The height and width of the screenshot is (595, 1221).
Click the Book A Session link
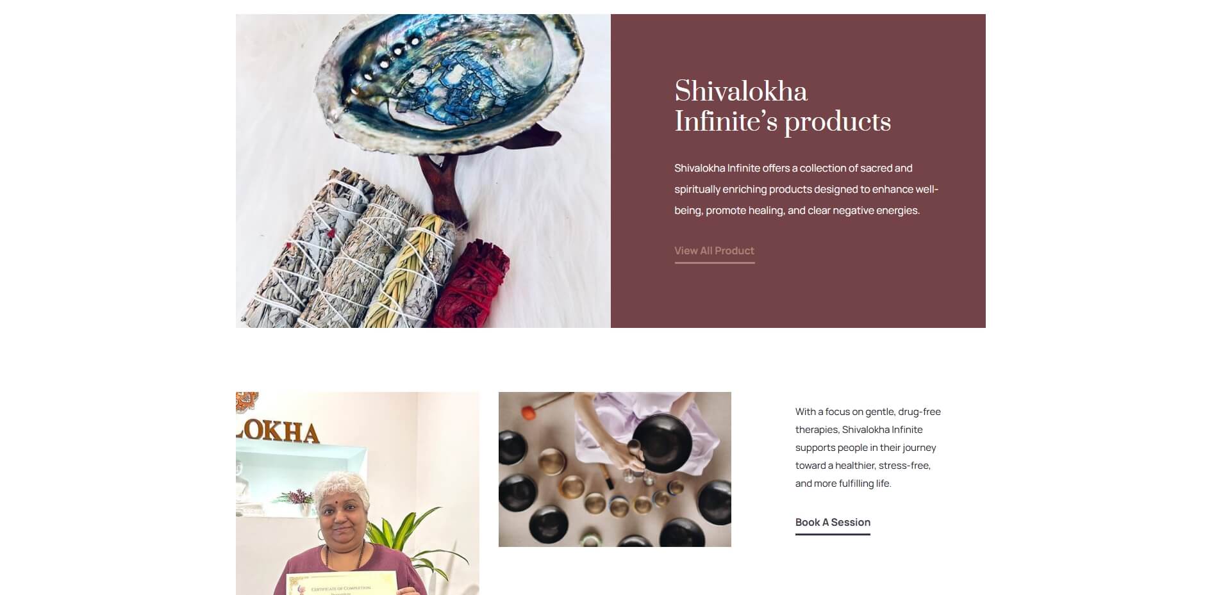click(x=833, y=523)
